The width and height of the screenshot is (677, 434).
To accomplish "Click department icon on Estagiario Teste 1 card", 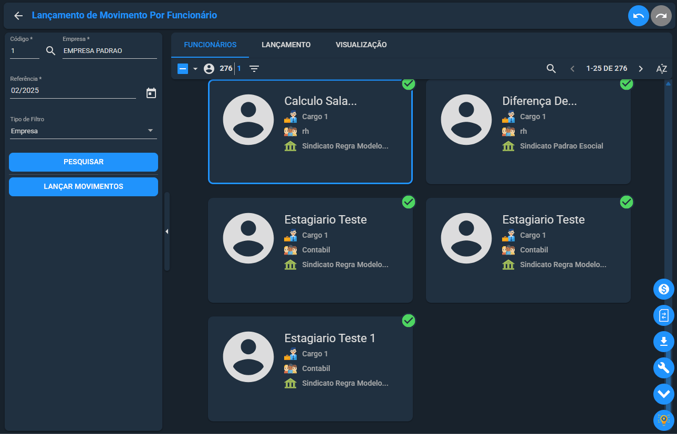I will tap(290, 368).
